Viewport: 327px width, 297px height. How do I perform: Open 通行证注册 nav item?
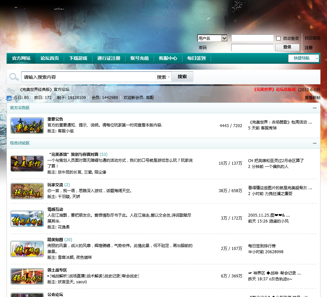coord(109,58)
